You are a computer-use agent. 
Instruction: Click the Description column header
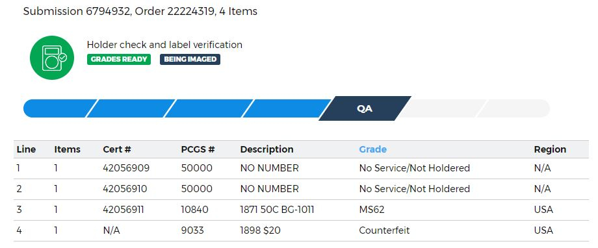click(x=266, y=149)
